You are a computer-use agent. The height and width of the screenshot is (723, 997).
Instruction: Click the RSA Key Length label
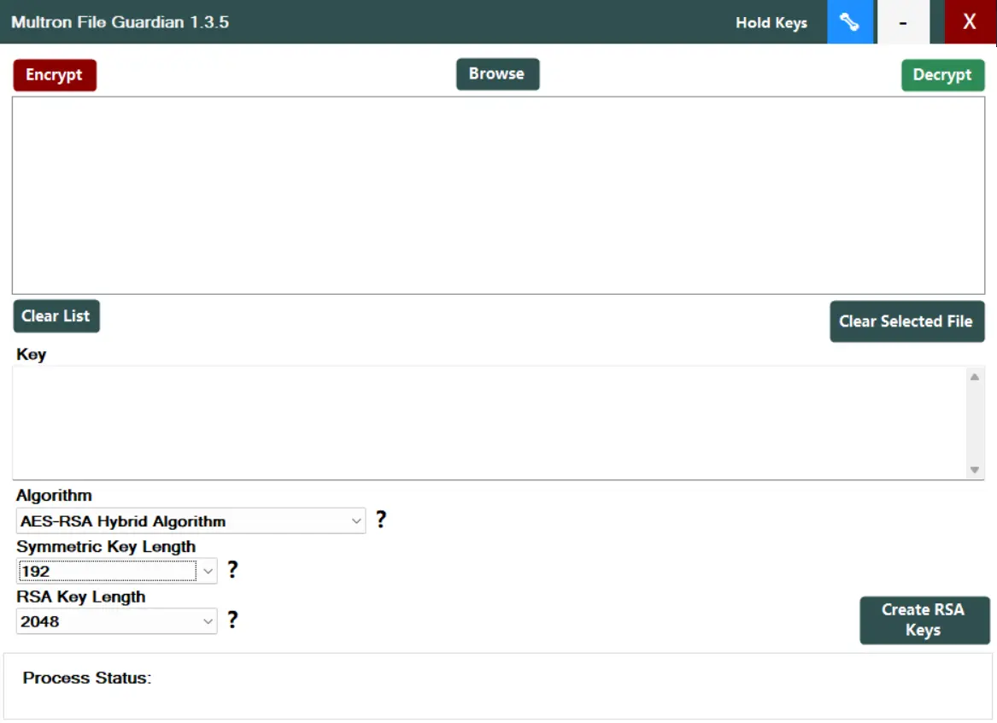pyautogui.click(x=81, y=597)
